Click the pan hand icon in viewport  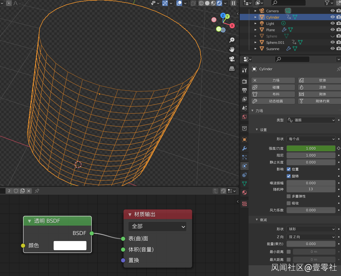232,49
